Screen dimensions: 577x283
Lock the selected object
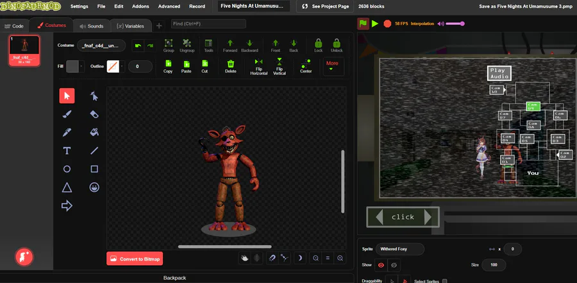[x=318, y=46]
